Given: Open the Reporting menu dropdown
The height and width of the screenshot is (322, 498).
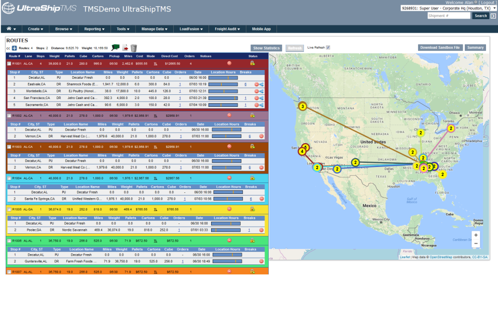Looking at the screenshot, I should (x=94, y=29).
